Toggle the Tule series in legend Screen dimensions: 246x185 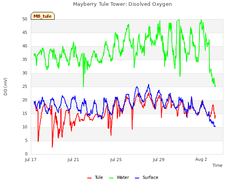95,177
